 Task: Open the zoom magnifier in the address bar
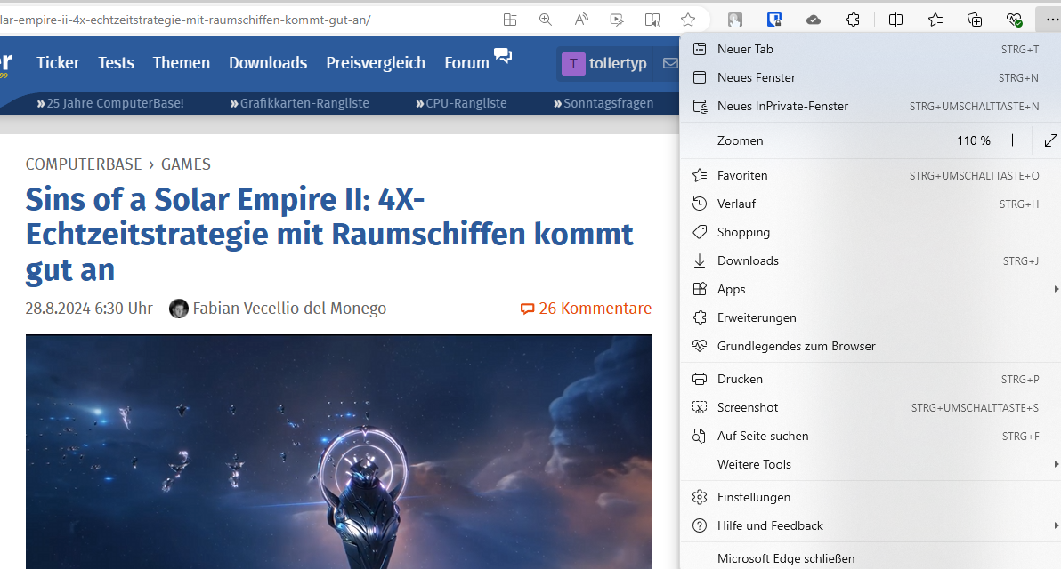tap(546, 20)
